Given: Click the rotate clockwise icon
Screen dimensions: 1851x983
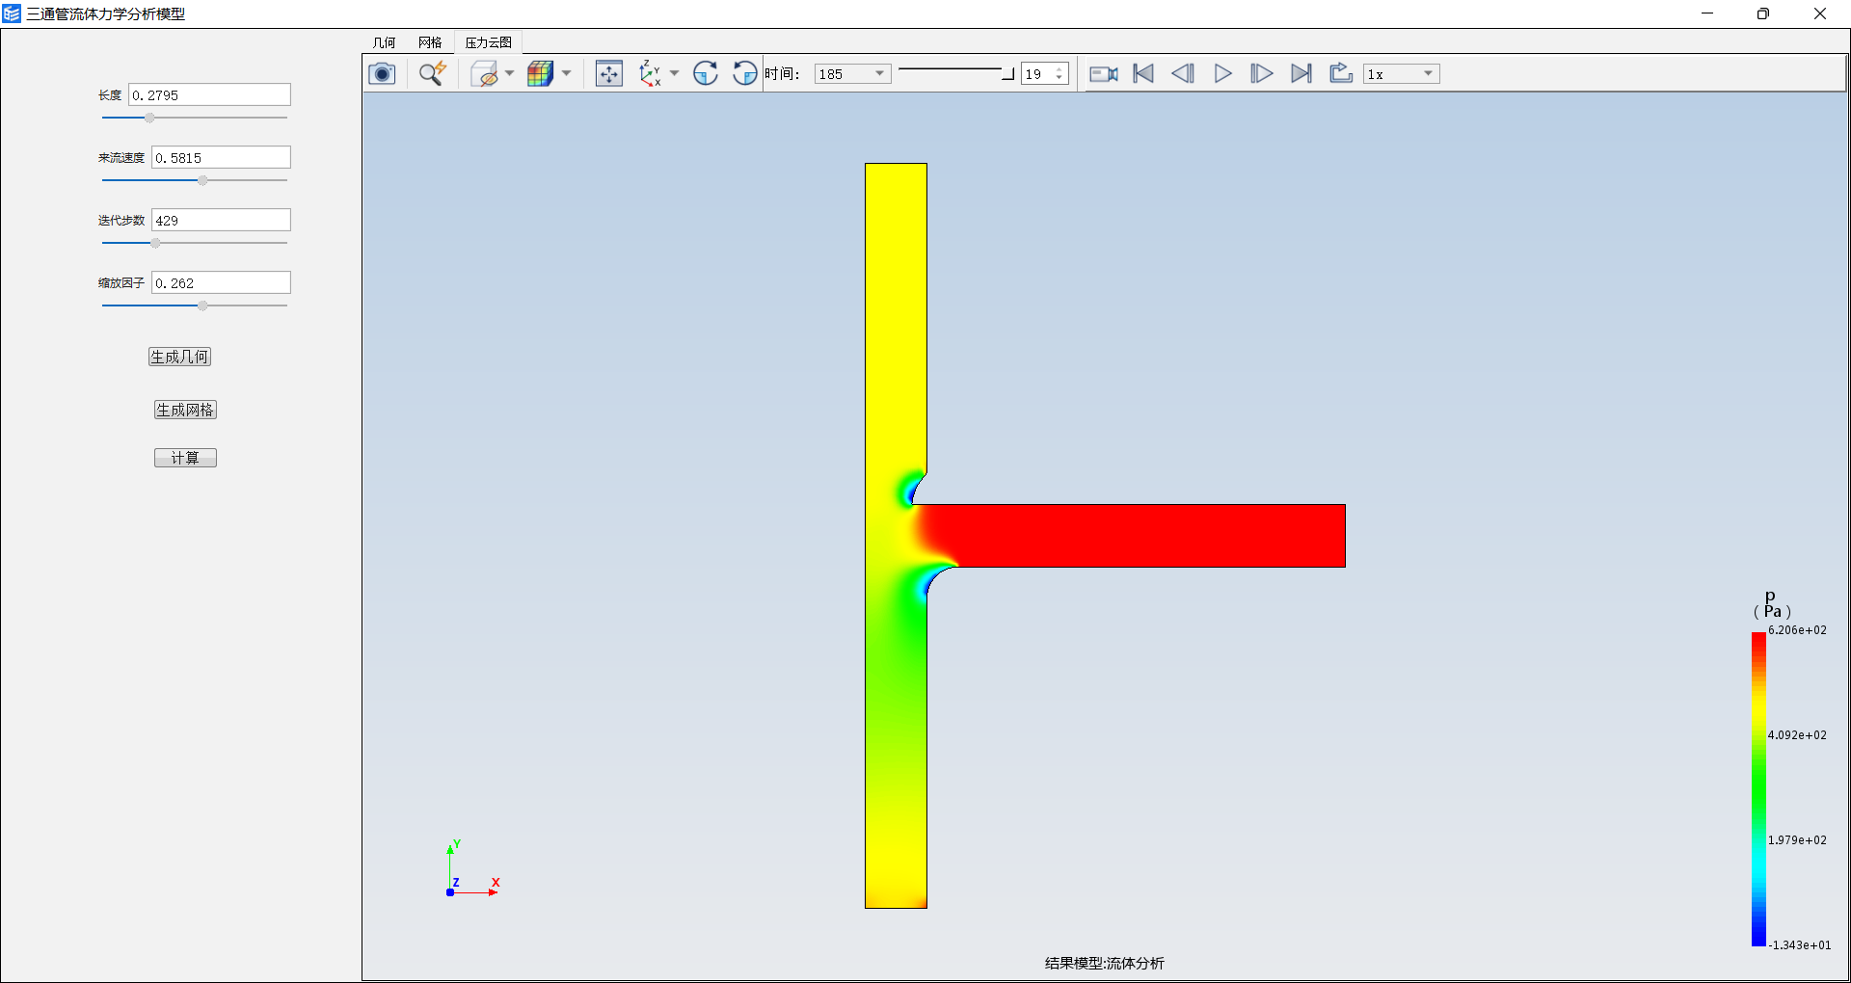Looking at the screenshot, I should click(x=706, y=73).
